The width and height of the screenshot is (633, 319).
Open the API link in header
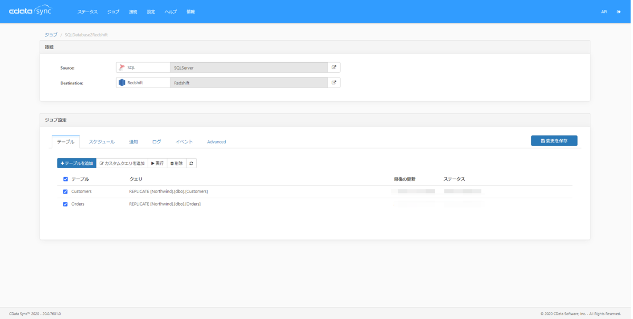604,12
